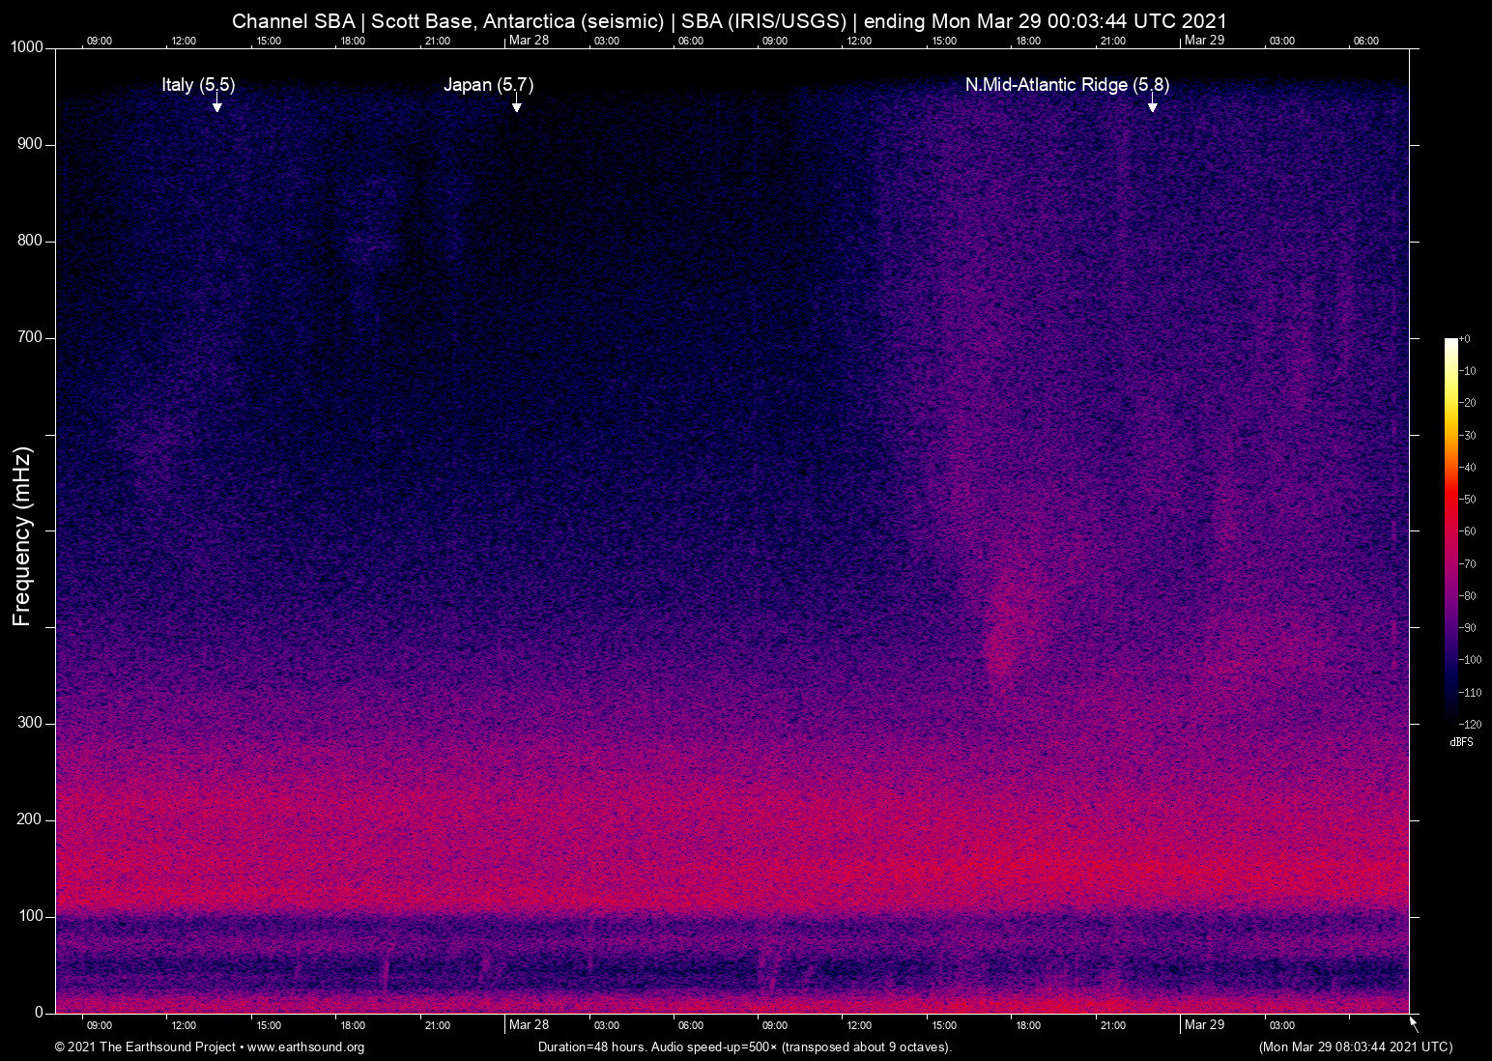Click the 1000 frequency tick label
Screen dimensions: 1492x1061
(26, 47)
